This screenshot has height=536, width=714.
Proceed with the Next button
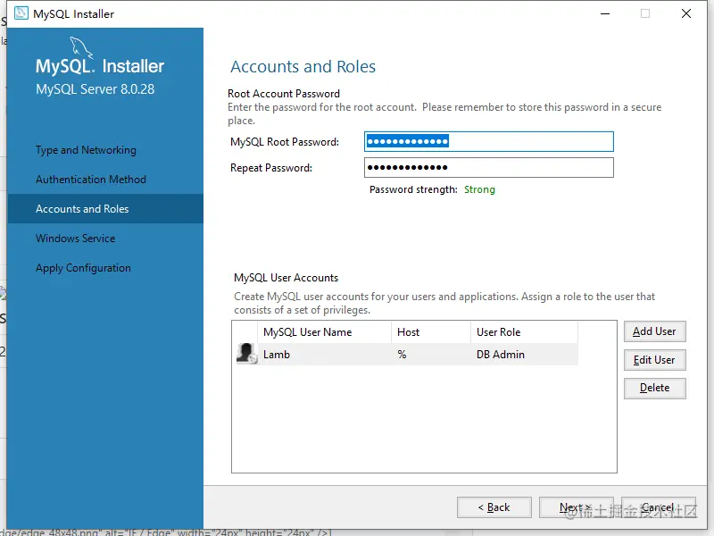(576, 507)
